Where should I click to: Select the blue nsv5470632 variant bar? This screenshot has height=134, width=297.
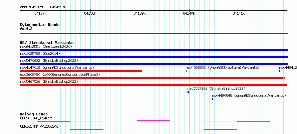(154, 64)
